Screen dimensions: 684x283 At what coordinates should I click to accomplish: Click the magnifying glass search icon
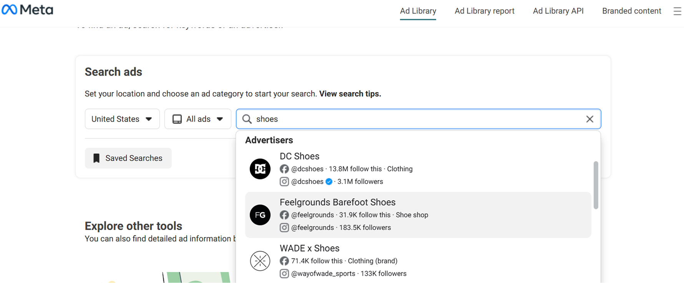[x=247, y=119]
